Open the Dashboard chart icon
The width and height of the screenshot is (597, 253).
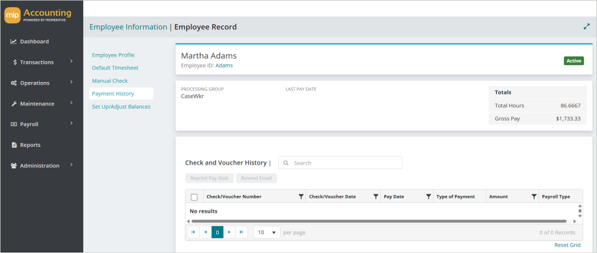tap(13, 42)
